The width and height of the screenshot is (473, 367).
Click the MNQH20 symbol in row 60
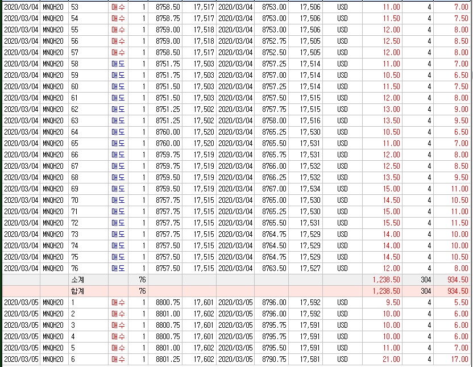tap(53, 86)
